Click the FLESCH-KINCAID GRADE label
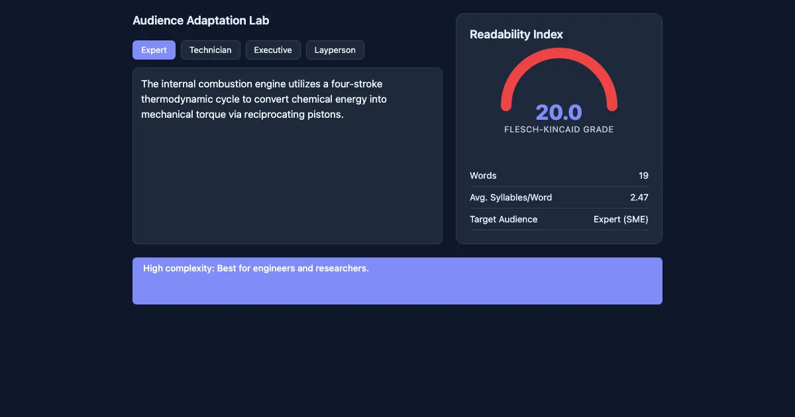The width and height of the screenshot is (795, 417). [x=559, y=130]
